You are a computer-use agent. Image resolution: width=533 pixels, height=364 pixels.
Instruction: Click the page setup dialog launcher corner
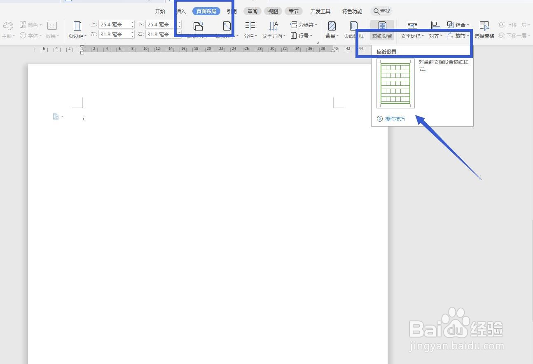tap(318, 42)
